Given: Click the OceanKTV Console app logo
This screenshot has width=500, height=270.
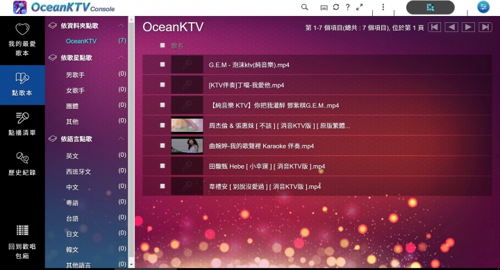Looking at the screenshot, I should [64, 8].
